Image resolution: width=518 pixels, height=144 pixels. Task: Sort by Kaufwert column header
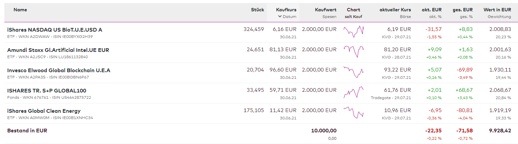click(x=326, y=10)
